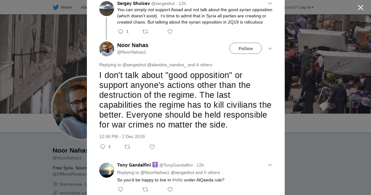The height and width of the screenshot is (195, 371).
Task: View Tony Gandalfini's avatar
Action: (x=107, y=170)
